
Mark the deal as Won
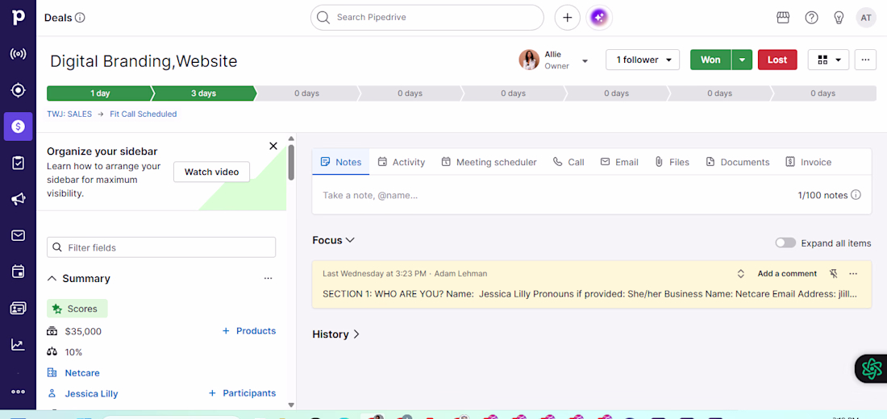pyautogui.click(x=710, y=60)
